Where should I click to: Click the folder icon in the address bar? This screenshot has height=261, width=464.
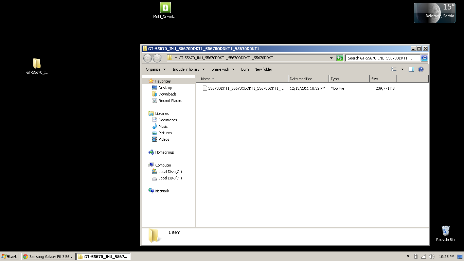170,58
